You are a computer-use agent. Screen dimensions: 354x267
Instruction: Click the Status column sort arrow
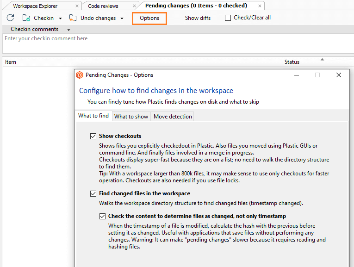323,59
